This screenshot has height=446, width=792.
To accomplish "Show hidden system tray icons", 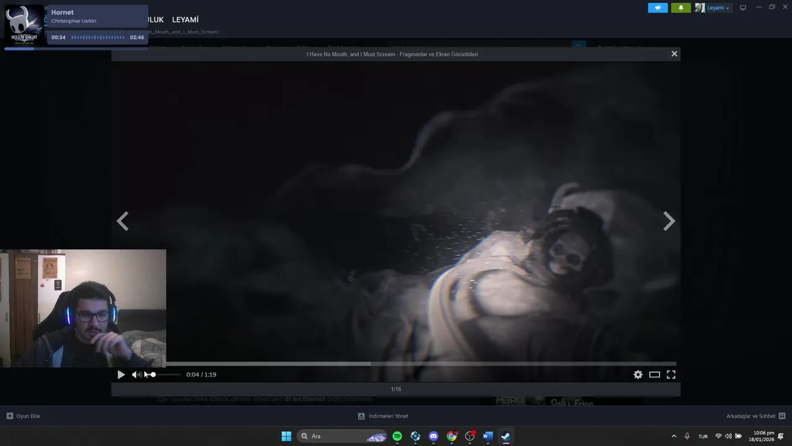I will coord(674,436).
